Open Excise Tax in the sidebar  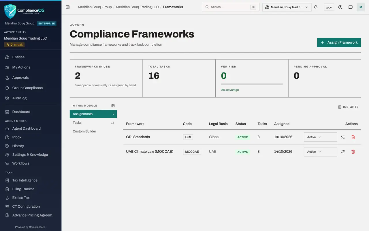(31, 198)
